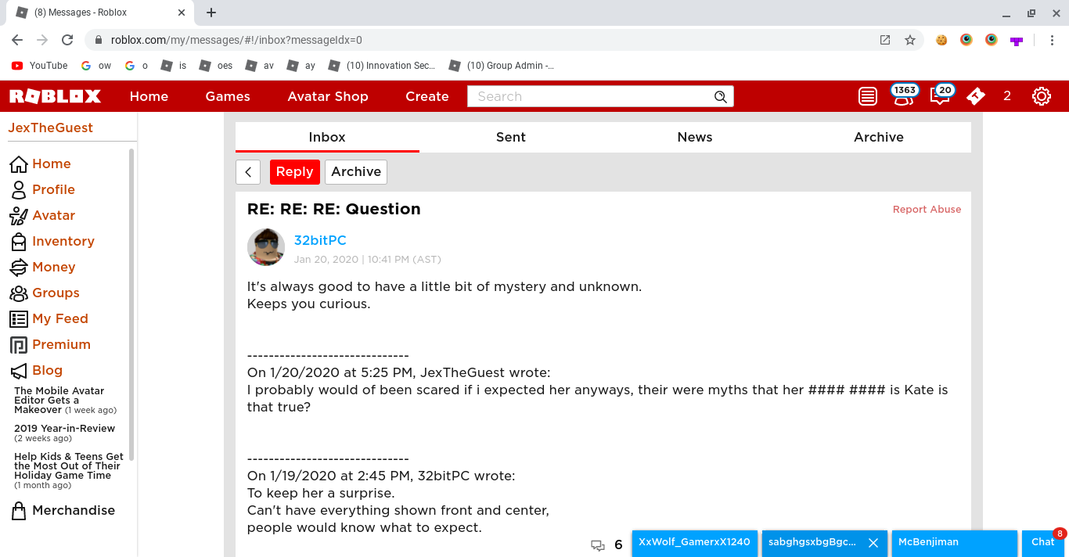The image size is (1069, 557).
Task: Open Avatar Shop in top navigation
Action: point(328,96)
